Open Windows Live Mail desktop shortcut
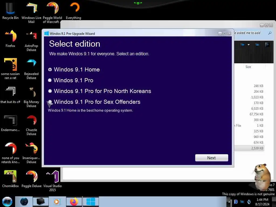The image size is (276, 207). coord(31,12)
